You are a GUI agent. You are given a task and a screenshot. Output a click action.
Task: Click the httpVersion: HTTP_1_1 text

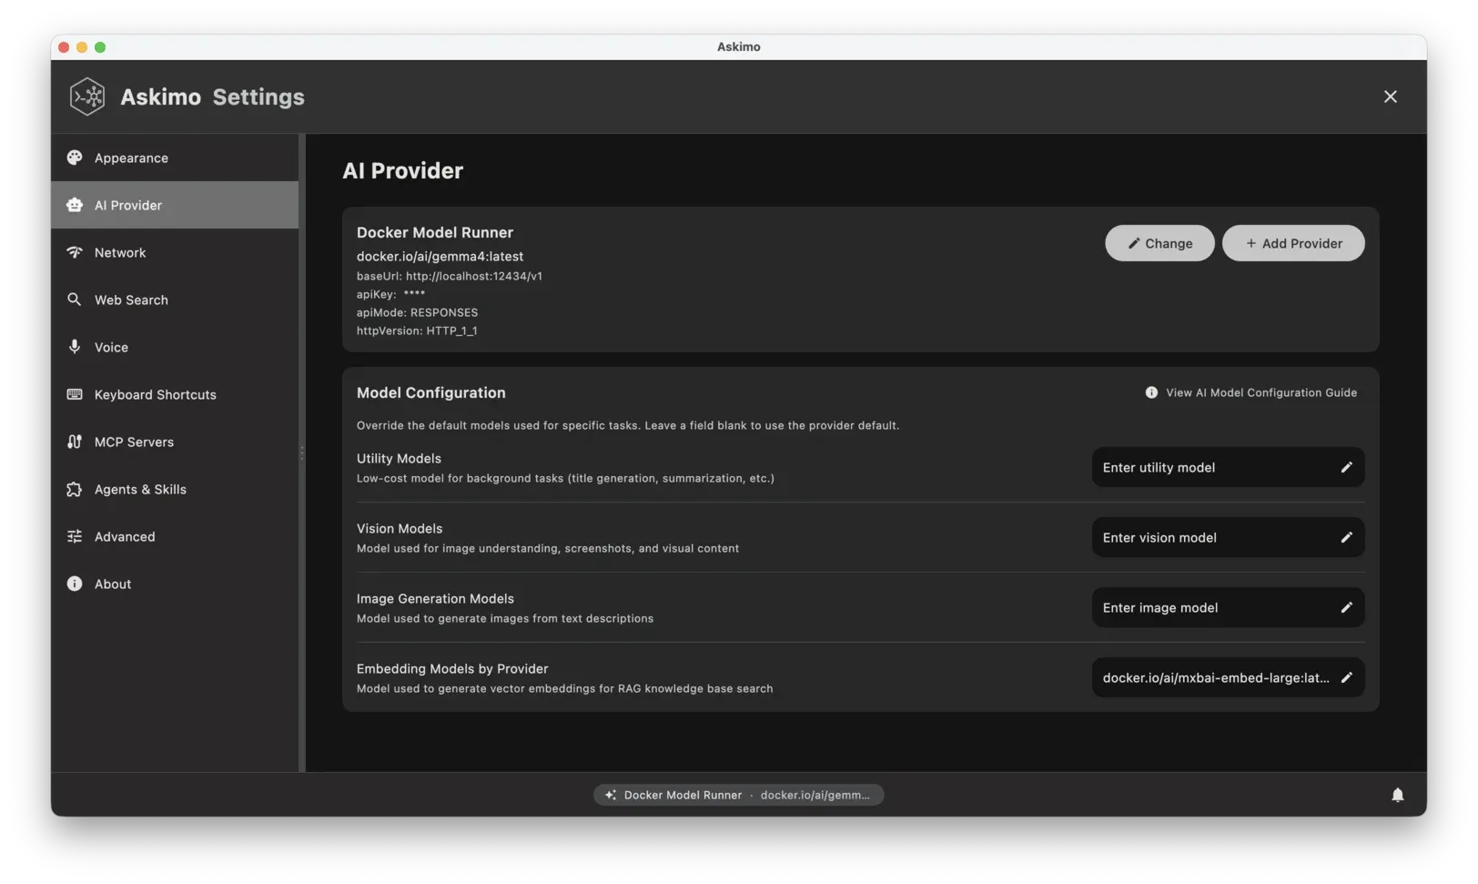point(417,330)
